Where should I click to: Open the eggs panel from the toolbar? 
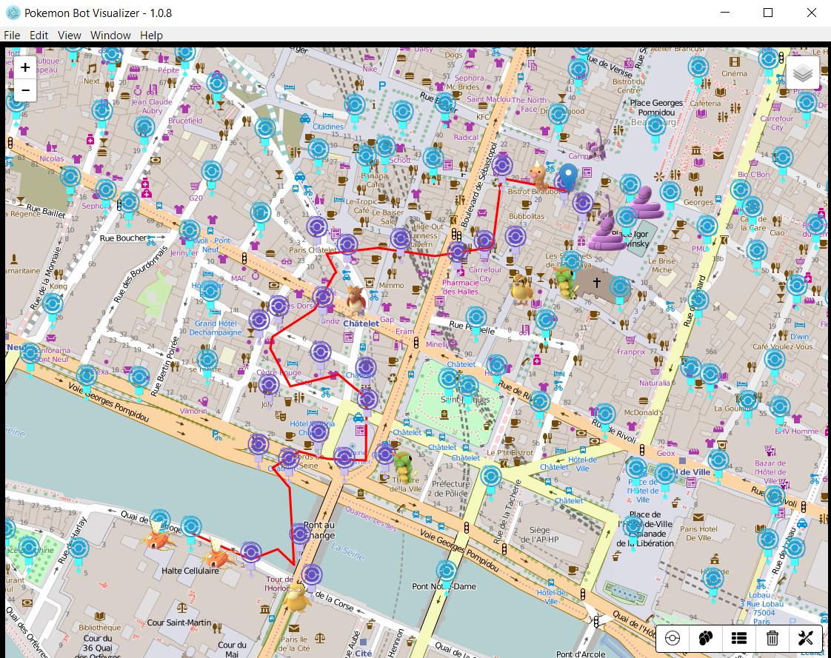click(x=706, y=638)
